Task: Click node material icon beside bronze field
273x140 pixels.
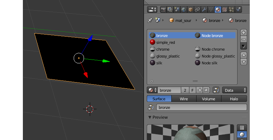Action: [151, 107]
